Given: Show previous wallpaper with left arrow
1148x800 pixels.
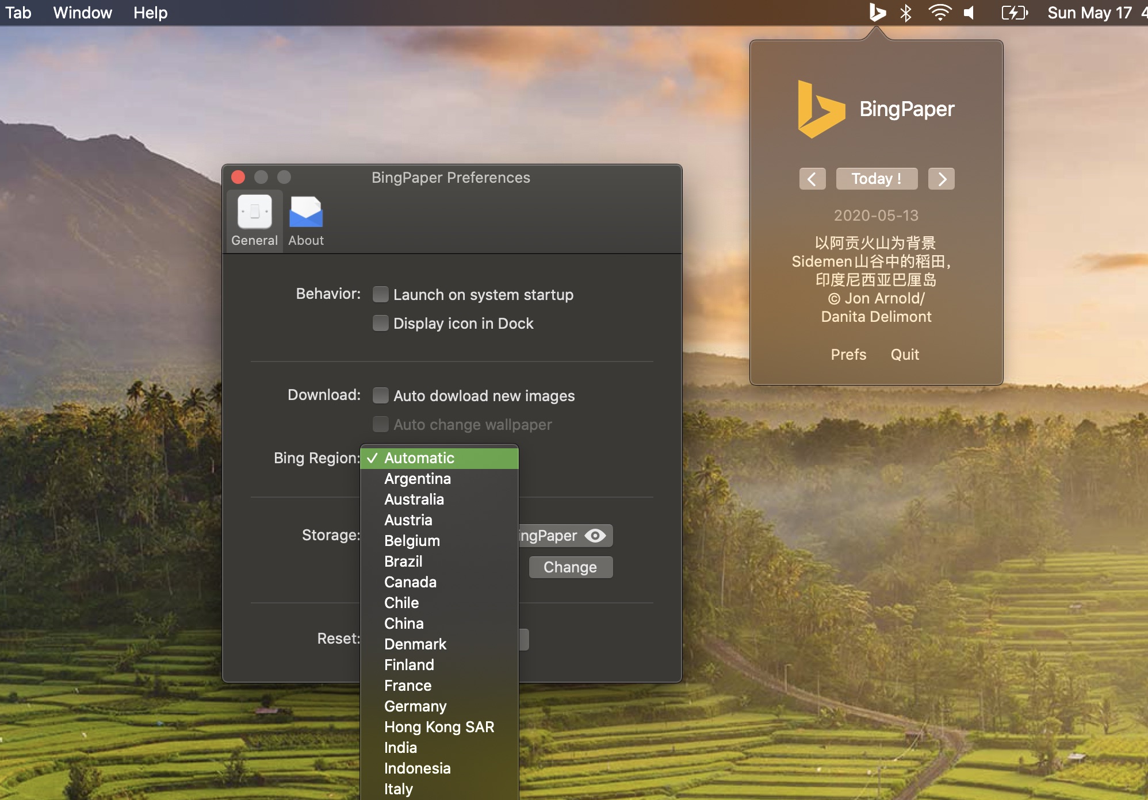Looking at the screenshot, I should (812, 179).
